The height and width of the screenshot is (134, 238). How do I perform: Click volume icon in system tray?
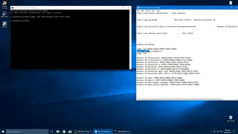click(x=218, y=131)
